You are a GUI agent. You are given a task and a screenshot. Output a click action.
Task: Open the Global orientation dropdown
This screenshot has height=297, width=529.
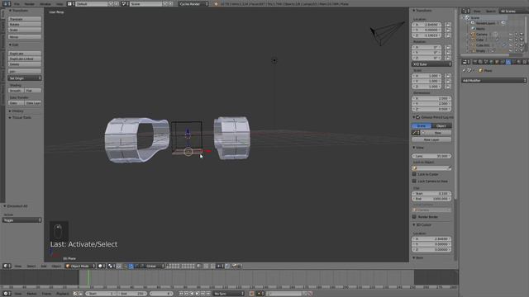click(x=155, y=266)
